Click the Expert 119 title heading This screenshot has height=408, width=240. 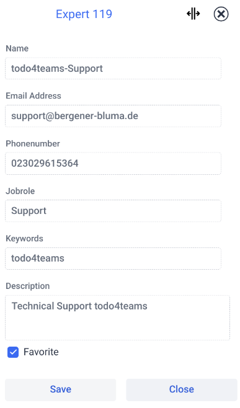(84, 14)
